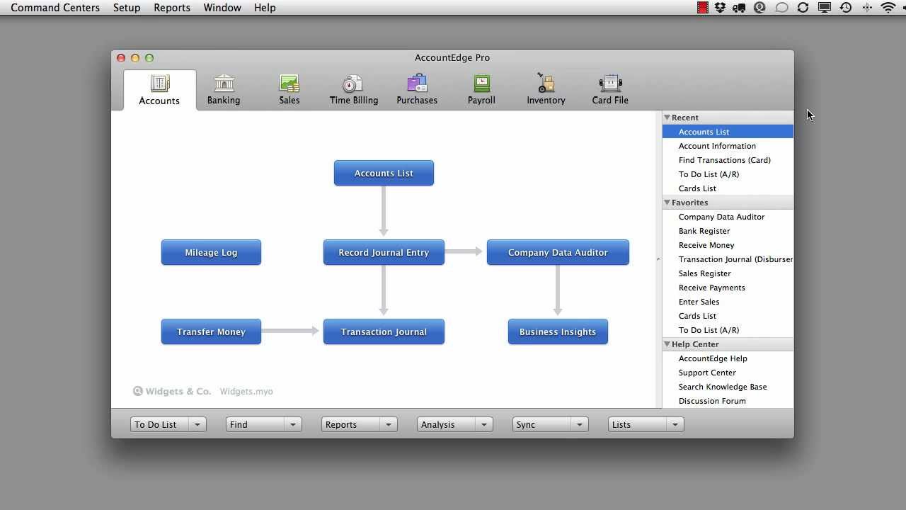Open the Lists dropdown
The width and height of the screenshot is (906, 510).
click(x=646, y=424)
